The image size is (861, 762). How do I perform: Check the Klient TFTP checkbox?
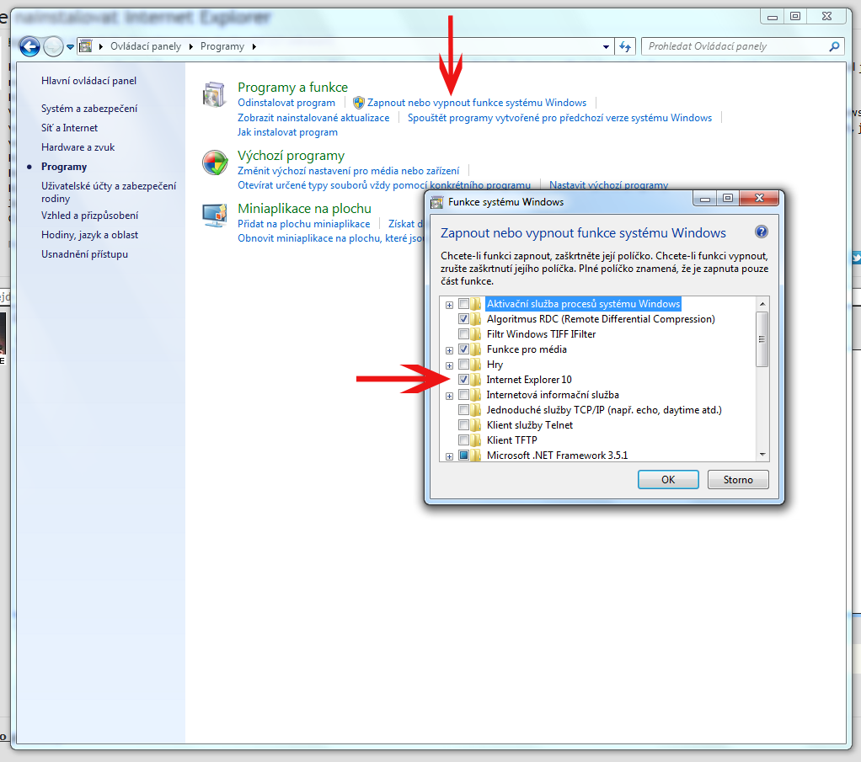click(x=463, y=440)
